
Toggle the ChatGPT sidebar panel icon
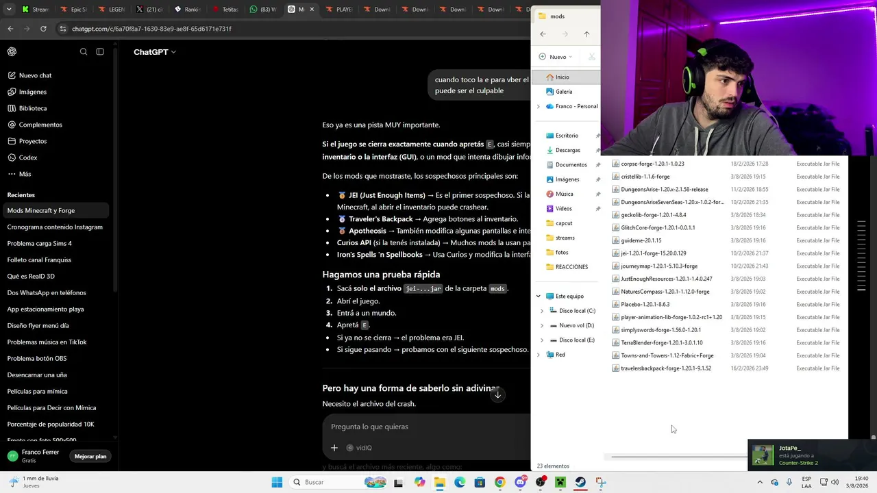tap(100, 51)
